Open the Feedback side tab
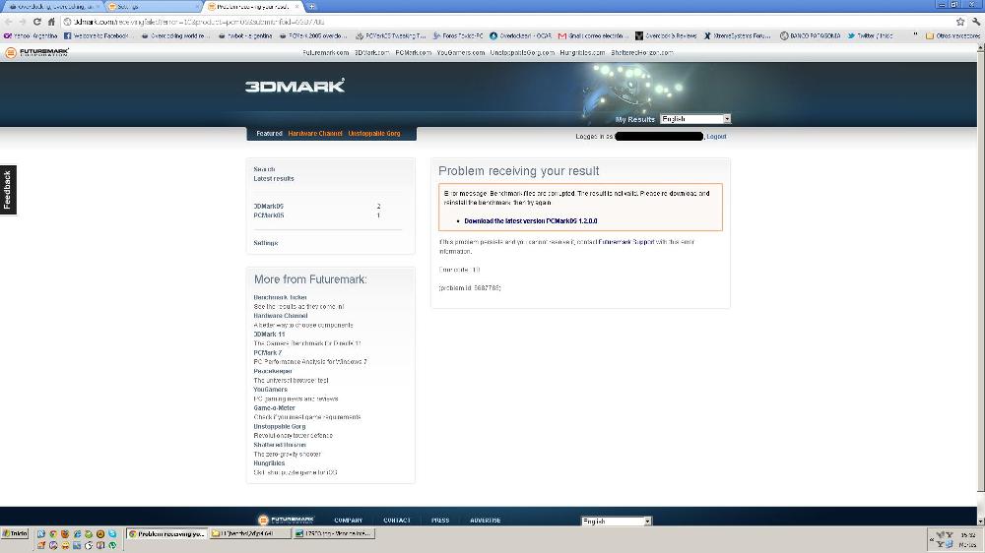 coord(8,190)
